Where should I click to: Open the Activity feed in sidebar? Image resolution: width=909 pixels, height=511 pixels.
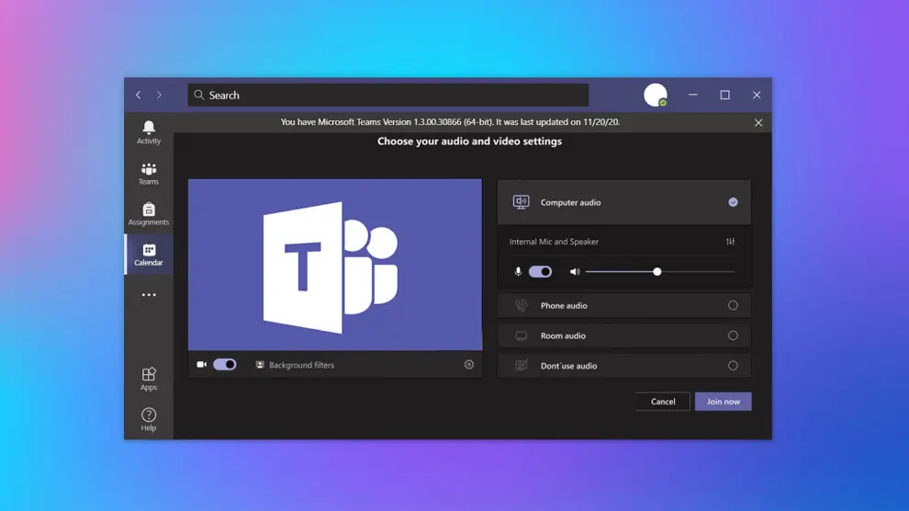pos(149,132)
